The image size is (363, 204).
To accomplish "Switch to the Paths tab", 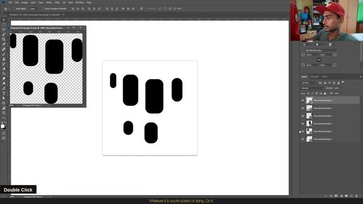I will point(324,76).
